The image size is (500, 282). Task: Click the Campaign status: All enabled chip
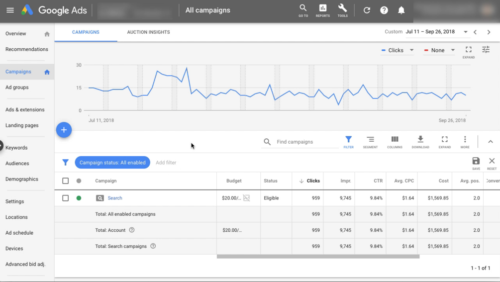coord(112,163)
